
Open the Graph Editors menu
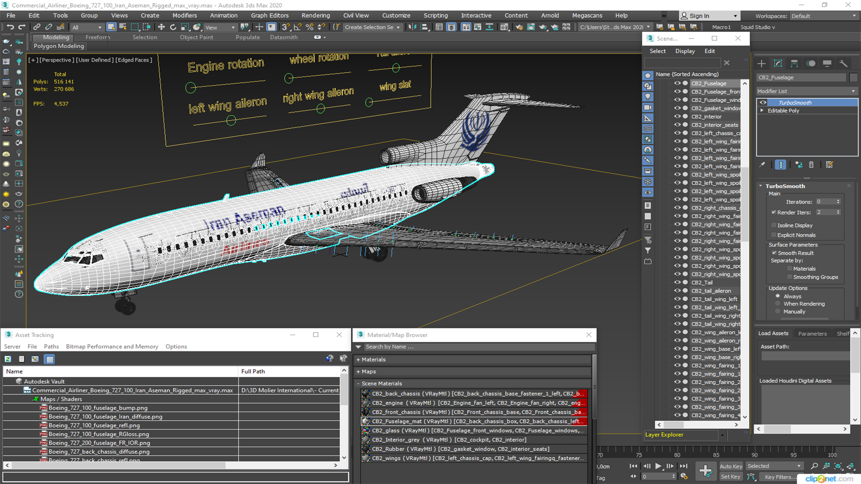270,16
